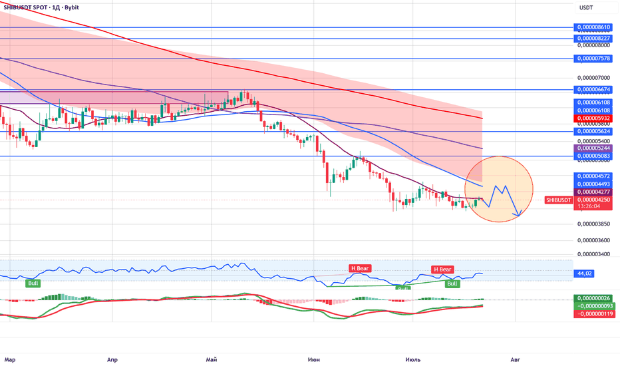Click the red MACD signal value −0,000000119
Viewport: 620px width, 366px height.
point(593,314)
